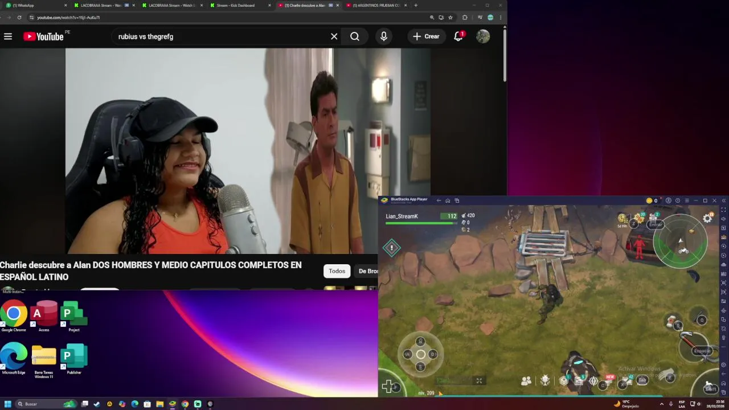Open BlueStacks help question icon
Viewport: 729px width, 410px height.
(x=678, y=200)
